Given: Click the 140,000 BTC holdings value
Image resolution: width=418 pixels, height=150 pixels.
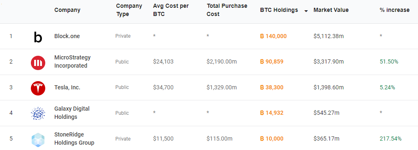Looking at the screenshot, I should [x=273, y=36].
